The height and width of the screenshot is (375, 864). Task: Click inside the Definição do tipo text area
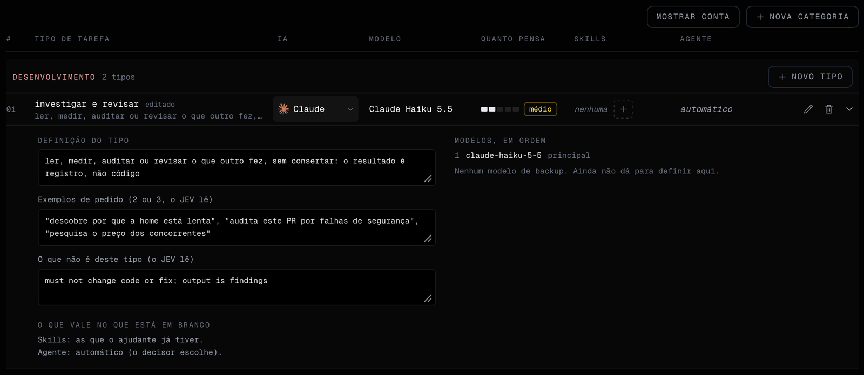tap(237, 168)
